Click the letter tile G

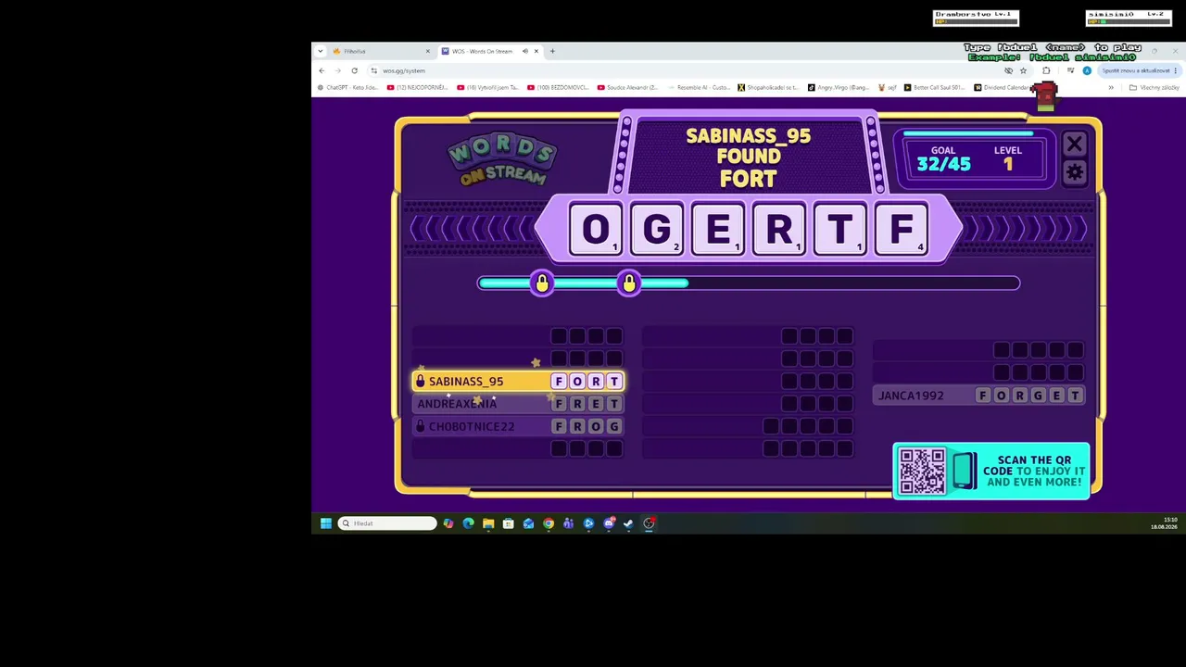[x=657, y=229]
